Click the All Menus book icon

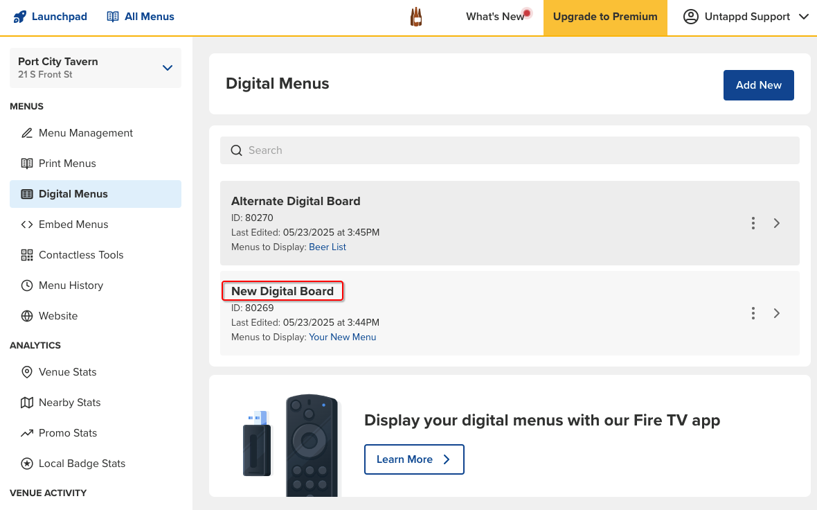point(113,17)
